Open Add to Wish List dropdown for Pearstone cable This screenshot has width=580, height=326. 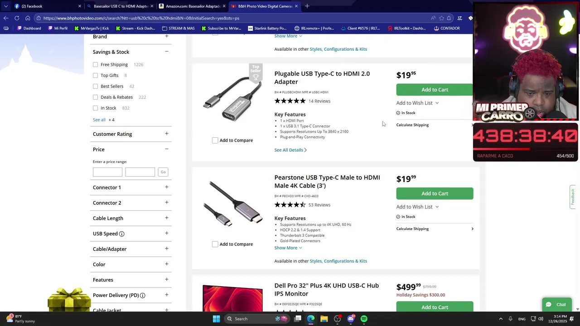tap(417, 207)
